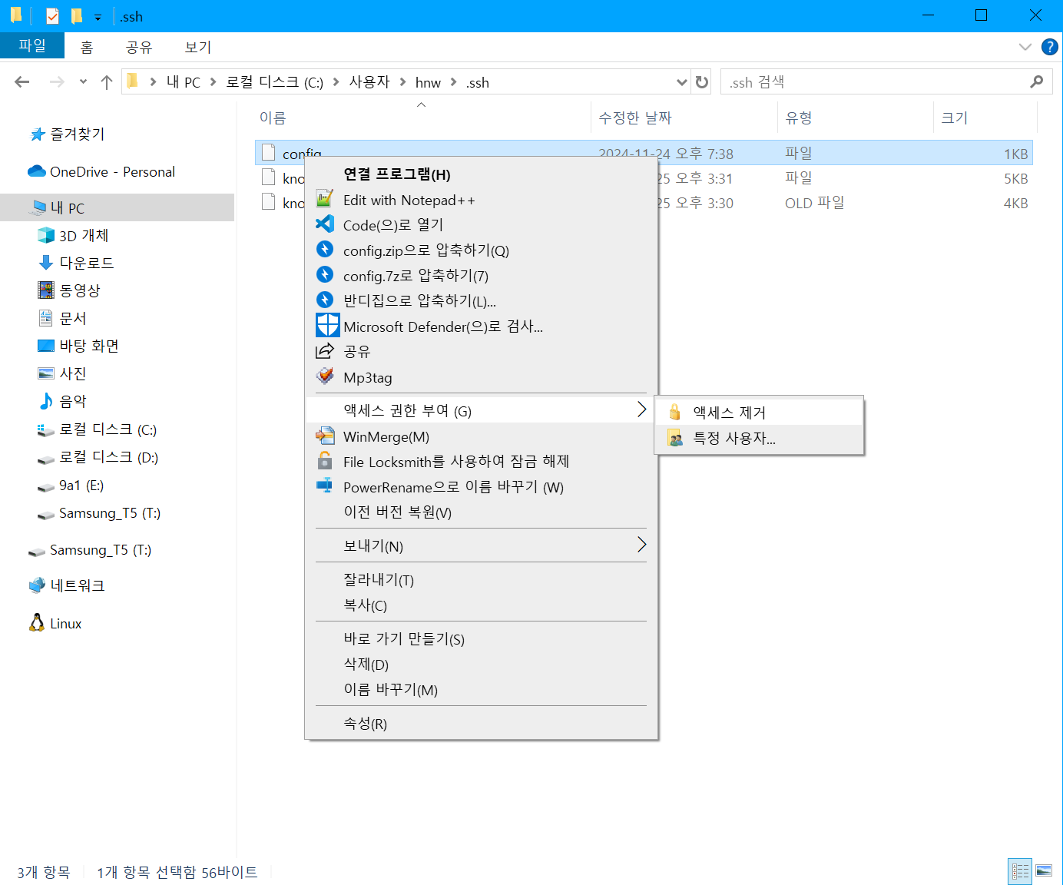1063x885 pixels.
Task: Click the refresh button in address bar
Action: click(702, 82)
